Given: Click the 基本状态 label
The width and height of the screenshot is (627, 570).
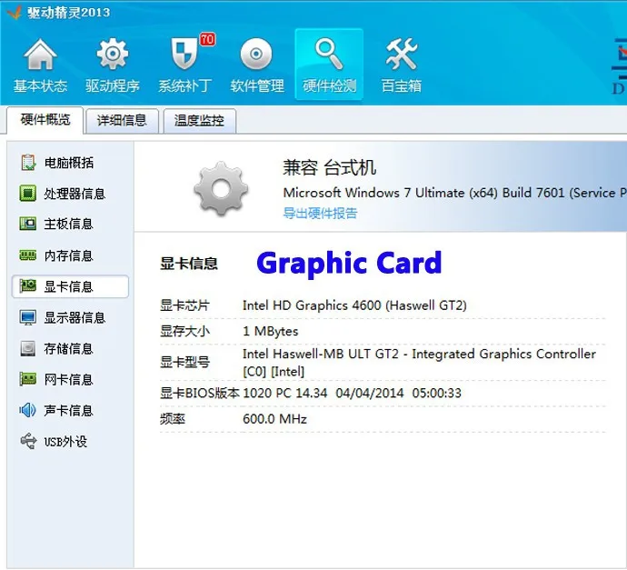Looking at the screenshot, I should pyautogui.click(x=40, y=85).
